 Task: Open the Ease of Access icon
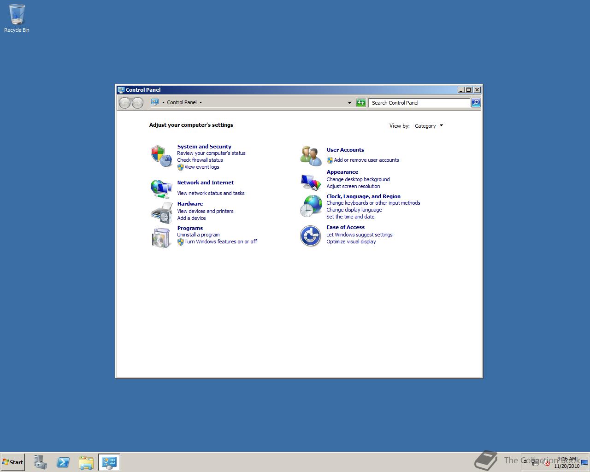[311, 236]
